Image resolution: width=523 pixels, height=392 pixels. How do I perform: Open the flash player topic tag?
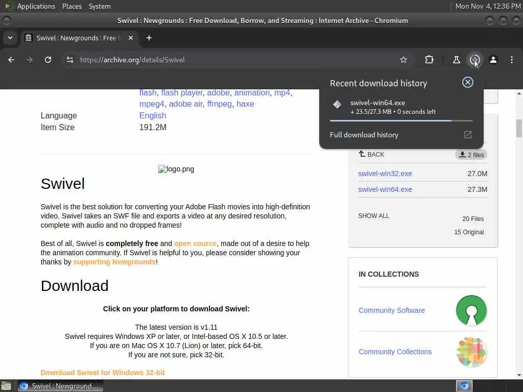(x=182, y=93)
